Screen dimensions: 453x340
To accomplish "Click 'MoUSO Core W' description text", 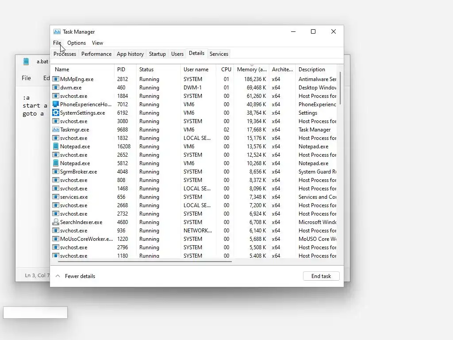I will click(x=317, y=239).
